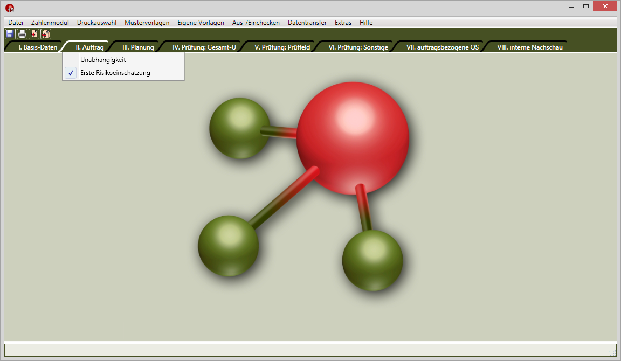
Task: Expand the Druckauswahl menu
Action: point(96,23)
